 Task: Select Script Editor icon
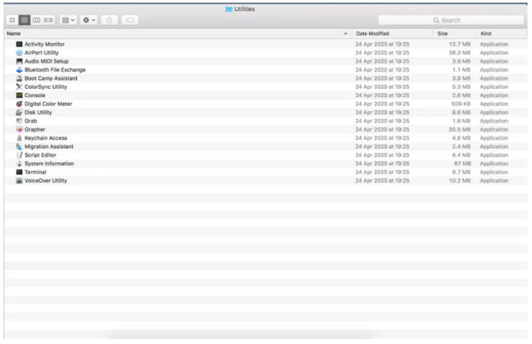19,155
